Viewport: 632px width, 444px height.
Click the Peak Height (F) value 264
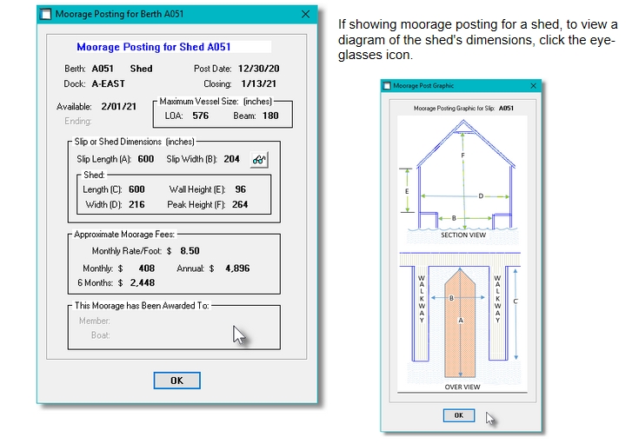tap(239, 205)
